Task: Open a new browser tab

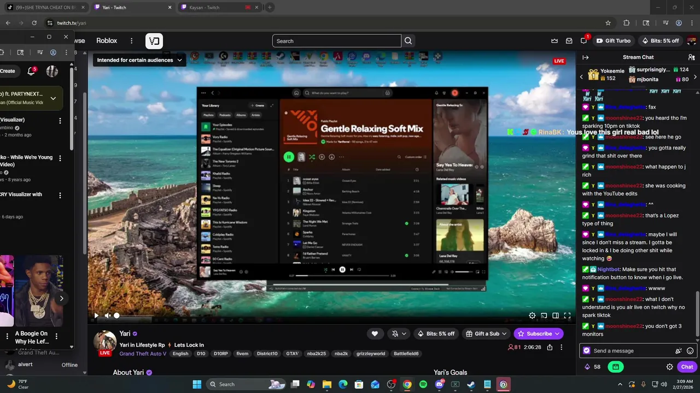Action: pos(270,8)
